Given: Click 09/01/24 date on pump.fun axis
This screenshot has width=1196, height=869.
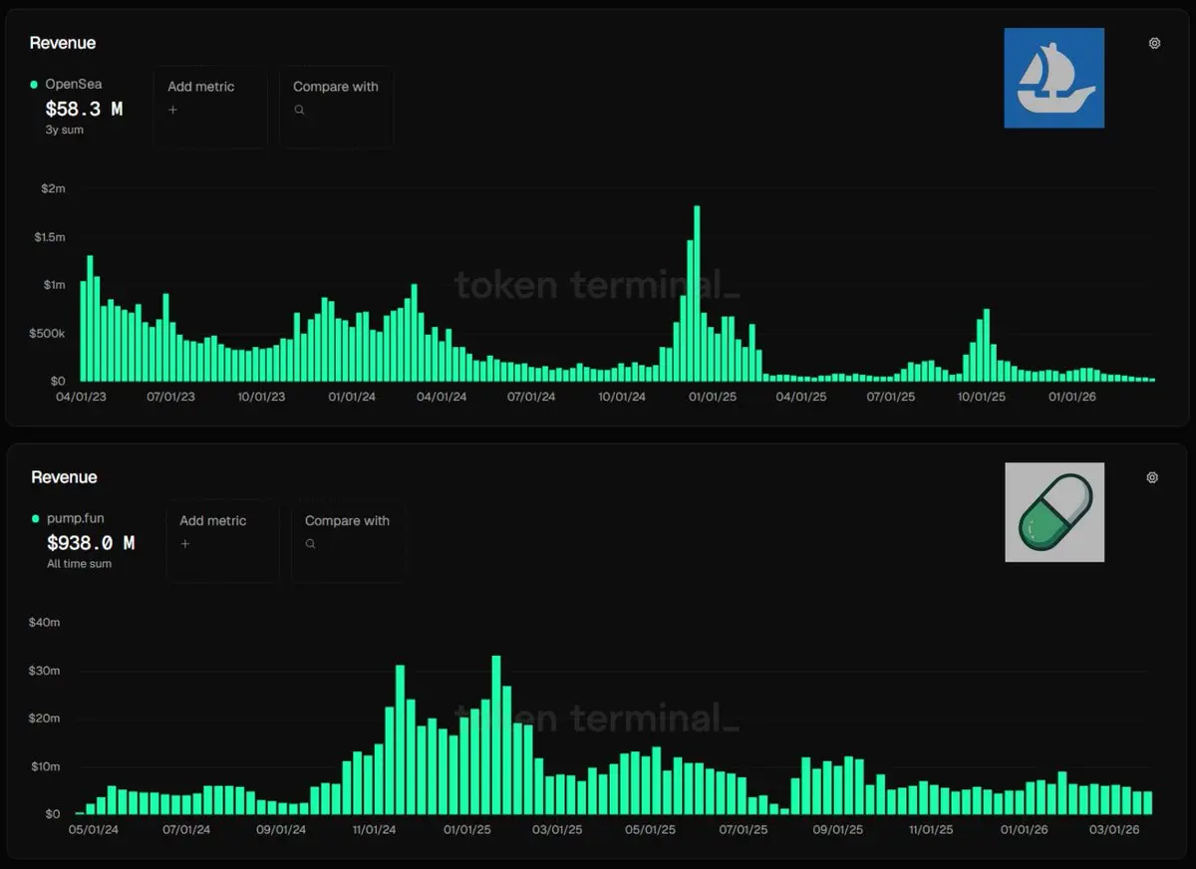Looking at the screenshot, I should (281, 829).
